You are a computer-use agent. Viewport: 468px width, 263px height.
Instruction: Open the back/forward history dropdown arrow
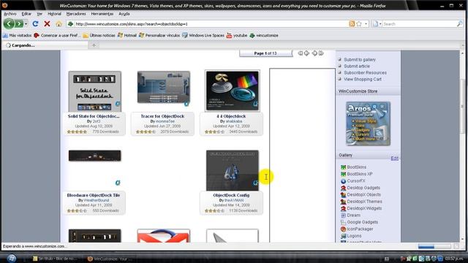tap(26, 24)
